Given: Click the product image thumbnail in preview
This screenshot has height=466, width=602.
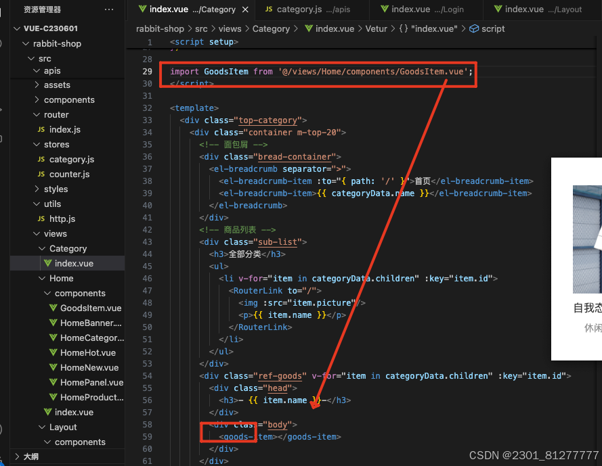Looking at the screenshot, I should [587, 239].
